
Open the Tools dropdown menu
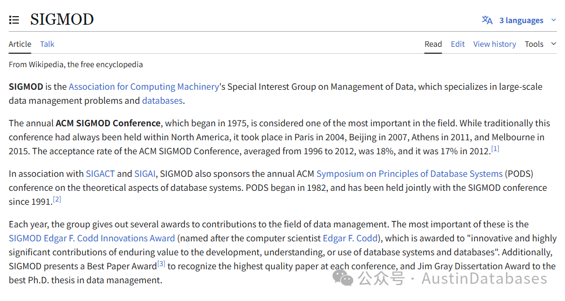click(x=534, y=44)
